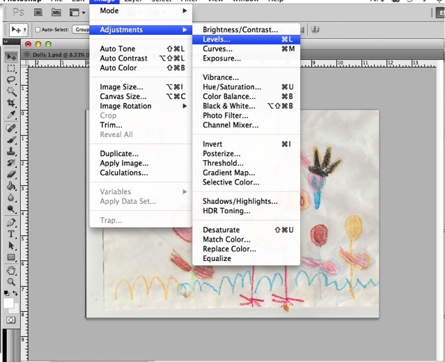Image resolution: width=445 pixels, height=362 pixels.
Task: Choose Replace Color adjustment
Action: click(246, 249)
